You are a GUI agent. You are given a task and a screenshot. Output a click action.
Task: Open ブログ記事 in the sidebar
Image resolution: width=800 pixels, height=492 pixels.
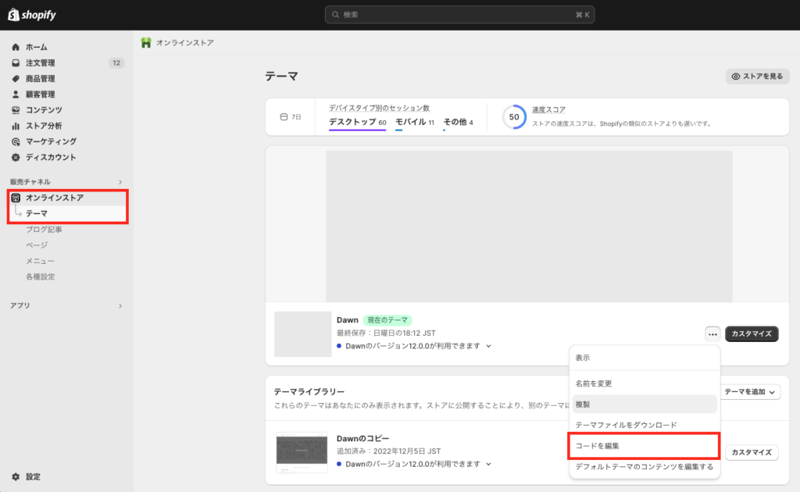pyautogui.click(x=44, y=230)
